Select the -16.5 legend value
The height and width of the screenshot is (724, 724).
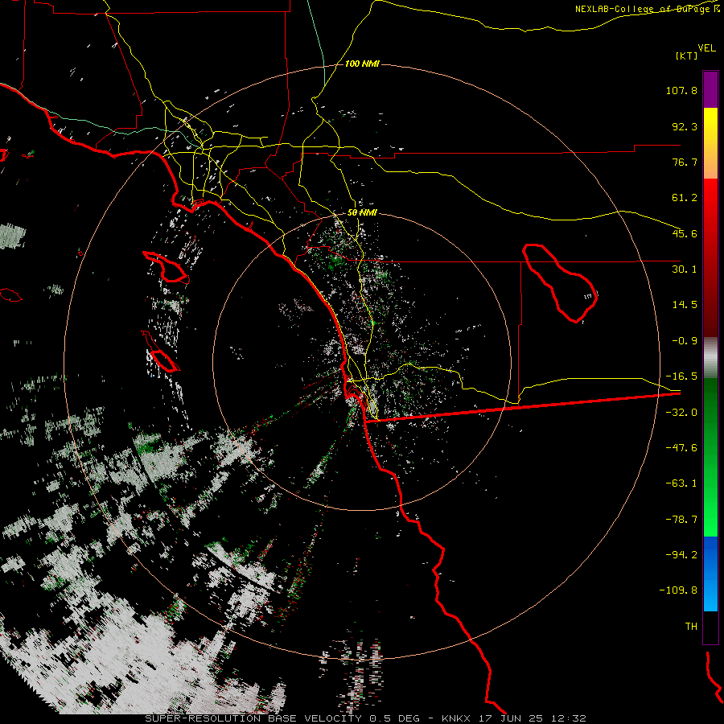point(681,376)
